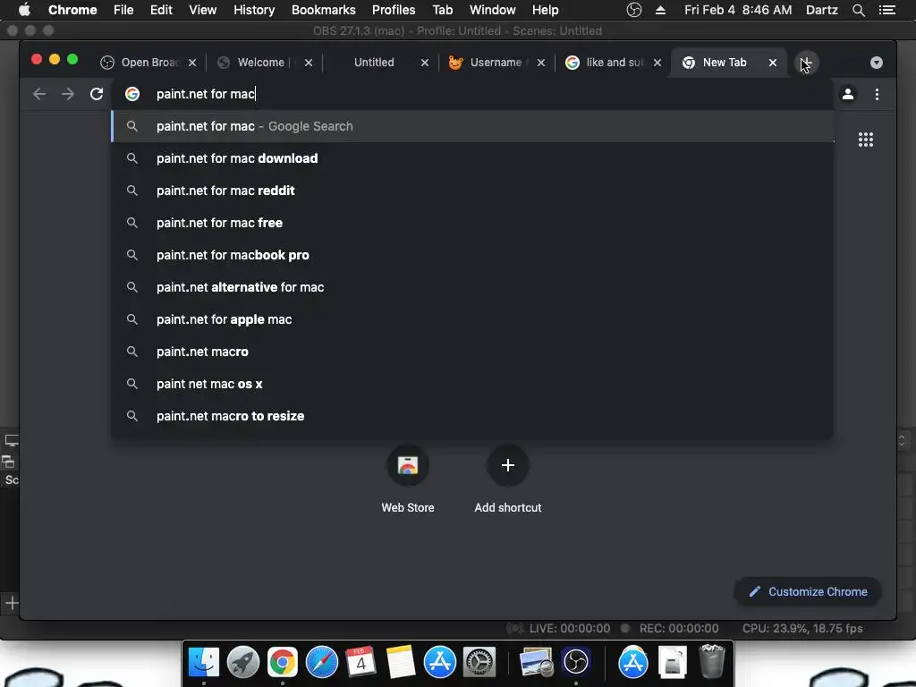
Task: Open Preview from the dock
Action: click(x=537, y=663)
